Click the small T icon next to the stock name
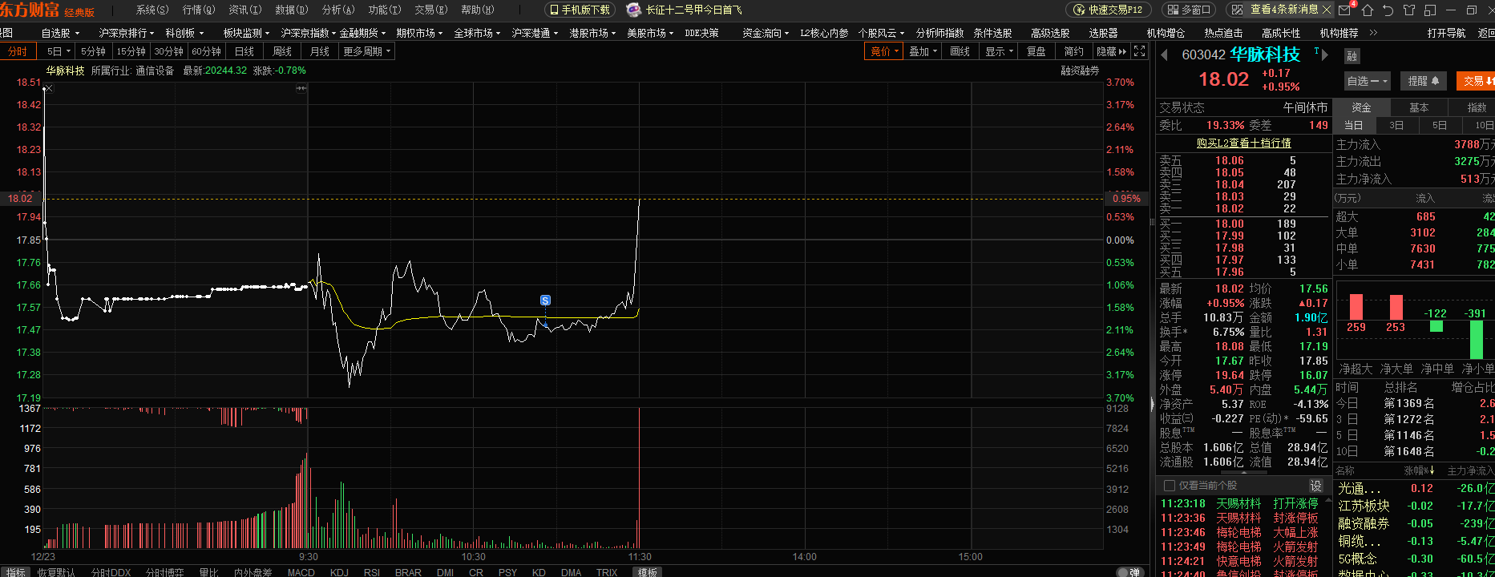This screenshot has height=577, width=1495. pyautogui.click(x=1316, y=51)
